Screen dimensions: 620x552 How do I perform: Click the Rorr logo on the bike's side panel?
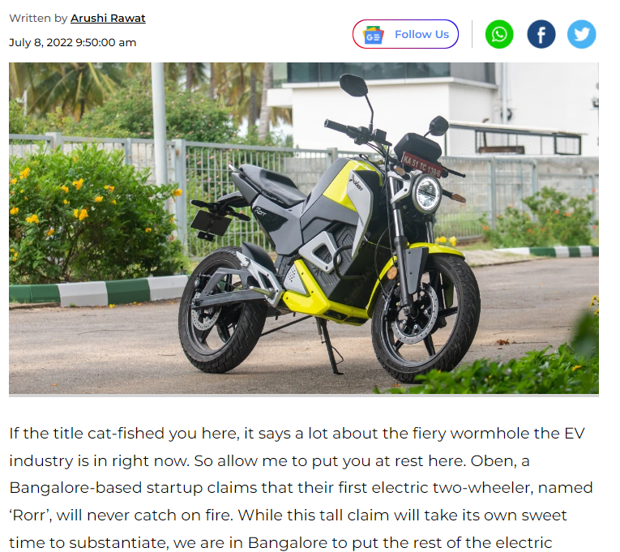pos(260,212)
